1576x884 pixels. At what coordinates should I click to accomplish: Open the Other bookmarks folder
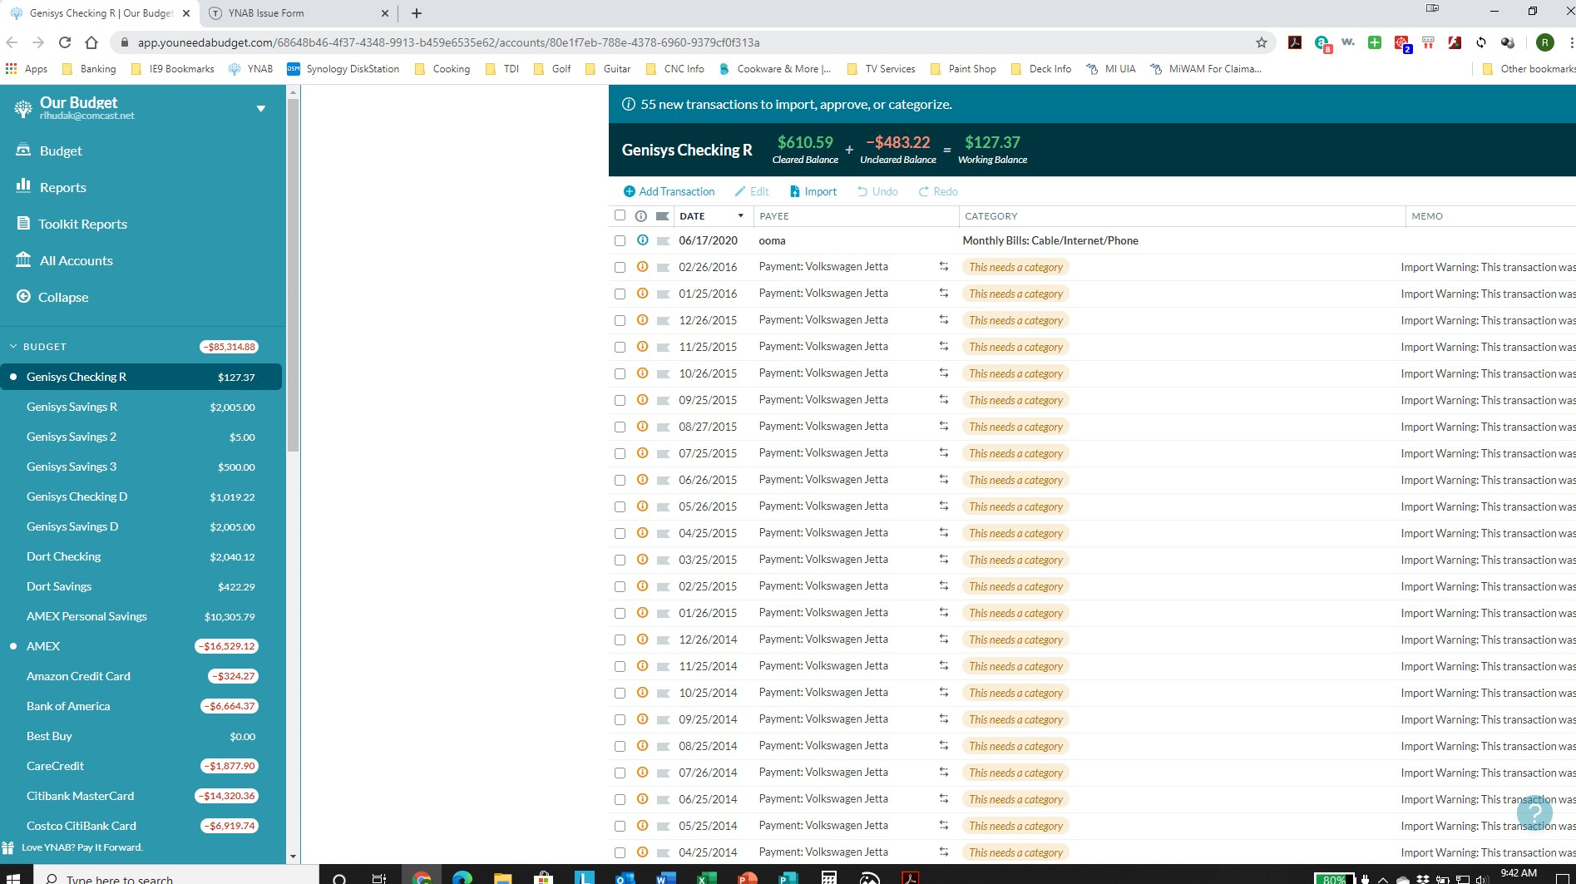1529,69
